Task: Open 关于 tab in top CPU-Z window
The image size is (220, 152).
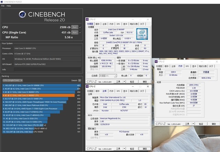Action: [142, 24]
